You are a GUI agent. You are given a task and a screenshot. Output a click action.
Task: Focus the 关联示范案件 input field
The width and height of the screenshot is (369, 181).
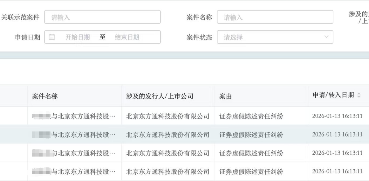pyautogui.click(x=102, y=17)
